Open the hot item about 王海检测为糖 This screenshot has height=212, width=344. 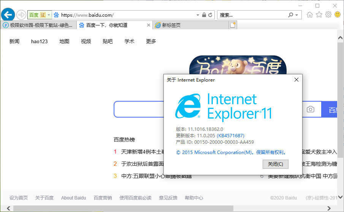tap(319, 164)
